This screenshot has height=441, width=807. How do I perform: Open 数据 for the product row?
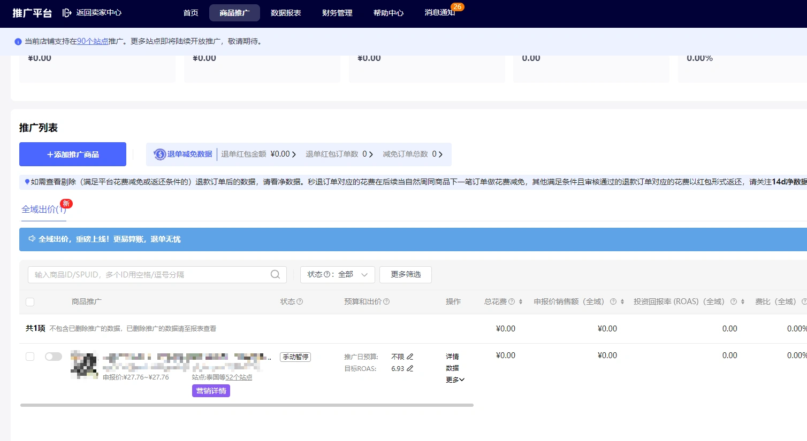(452, 368)
